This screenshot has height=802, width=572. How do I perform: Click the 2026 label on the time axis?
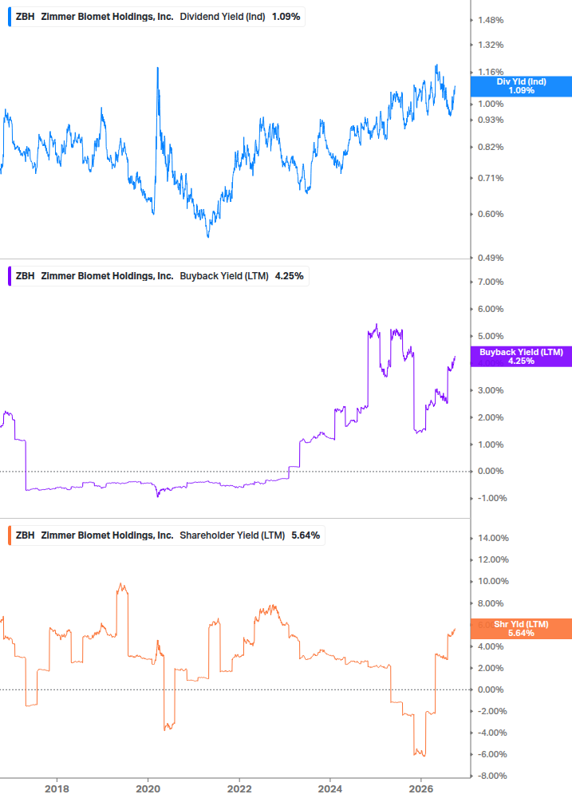click(x=421, y=788)
